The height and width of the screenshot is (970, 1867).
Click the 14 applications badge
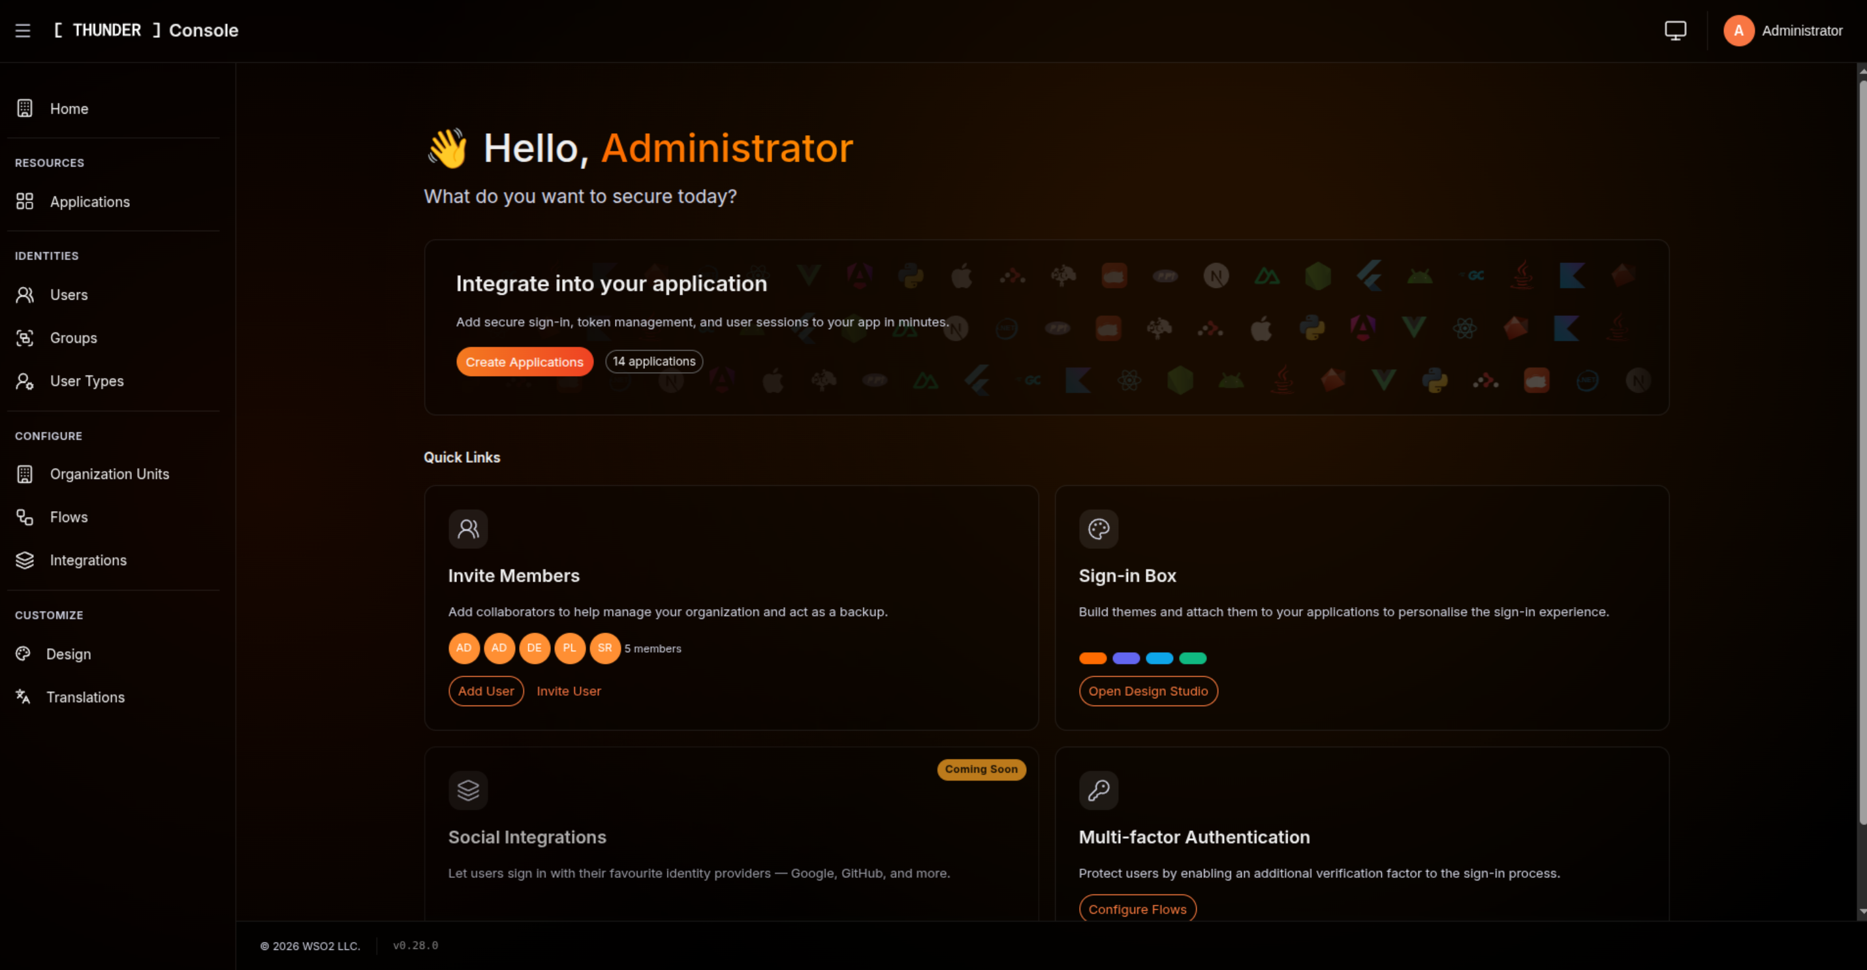[x=653, y=361]
